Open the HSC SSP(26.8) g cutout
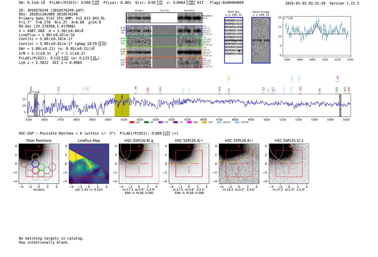Viewport: 378px width, 257px height. click(x=139, y=164)
